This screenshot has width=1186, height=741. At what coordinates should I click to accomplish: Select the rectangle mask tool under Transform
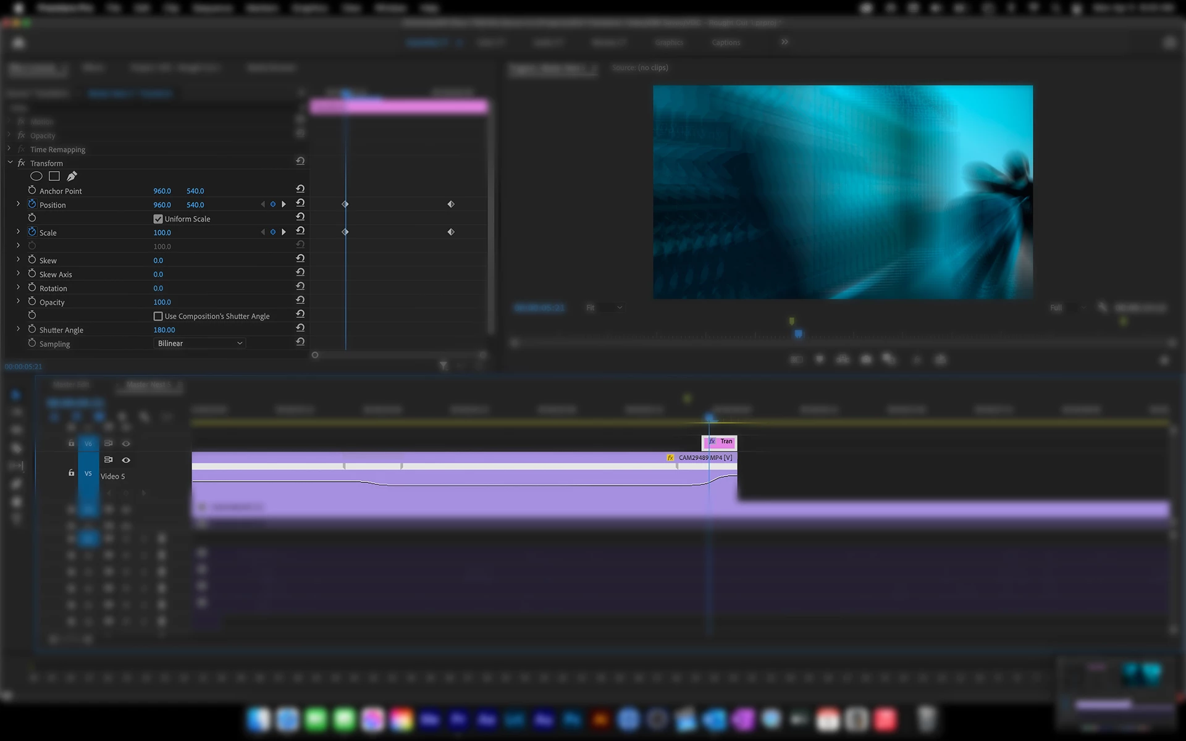click(x=54, y=177)
